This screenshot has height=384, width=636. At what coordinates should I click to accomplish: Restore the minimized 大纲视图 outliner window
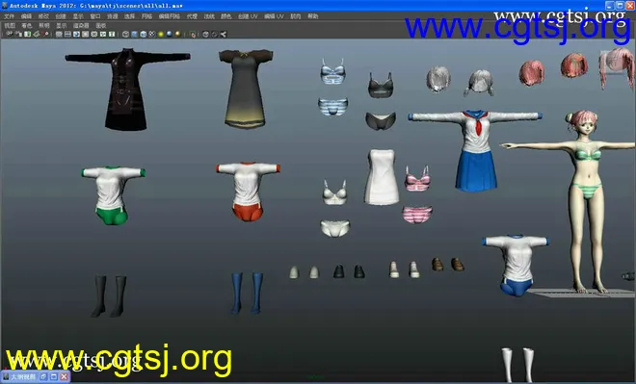tap(43, 376)
